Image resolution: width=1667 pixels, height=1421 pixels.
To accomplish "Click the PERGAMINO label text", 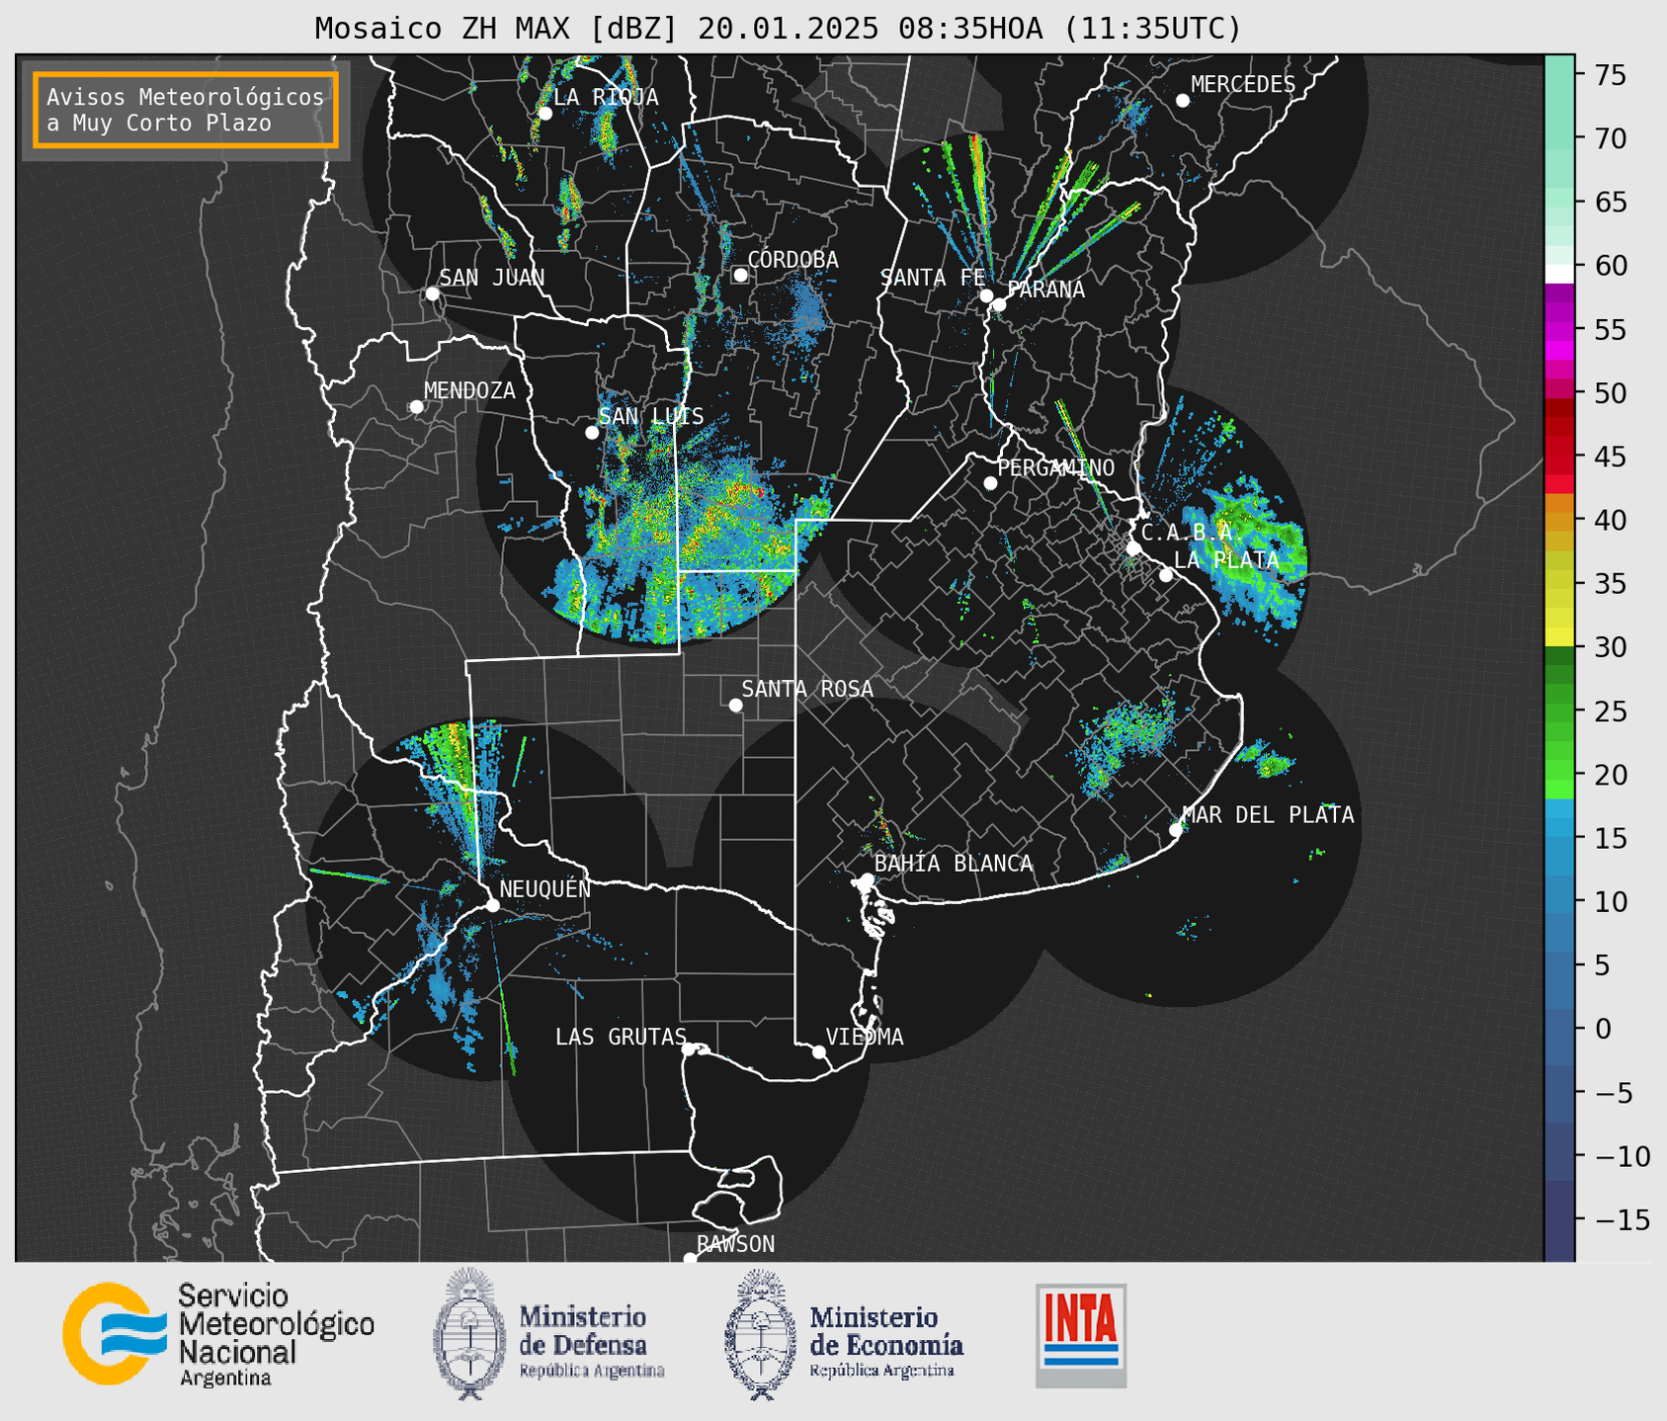I will pyautogui.click(x=1056, y=468).
